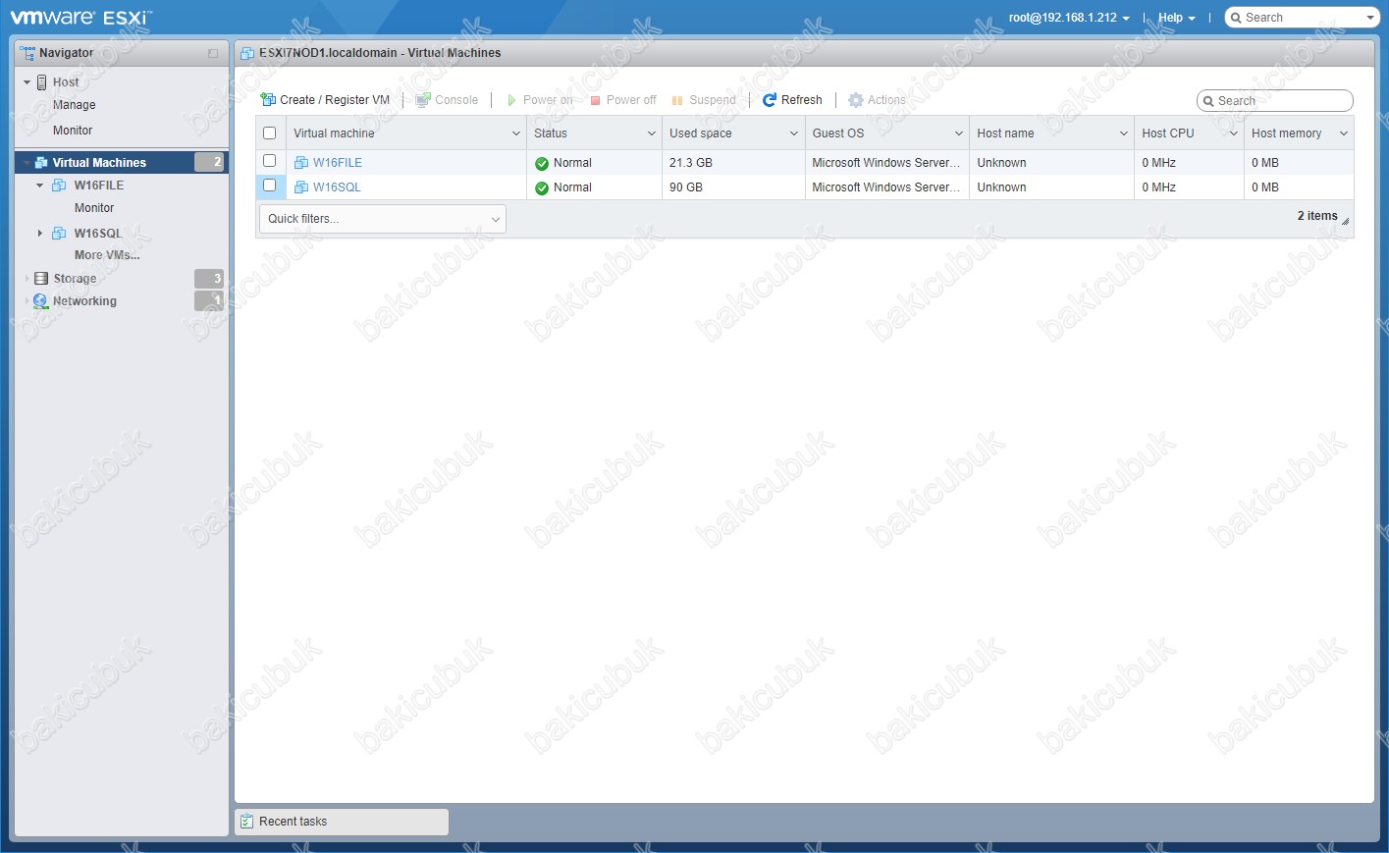The width and height of the screenshot is (1389, 853).
Task: Open the W16FILE virtual machine link
Action: (337, 163)
